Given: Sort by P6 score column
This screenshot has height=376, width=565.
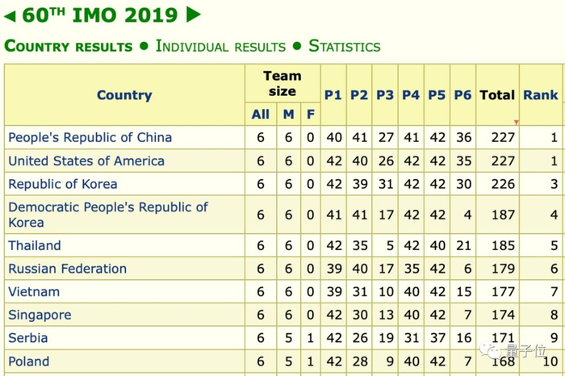Looking at the screenshot, I should point(462,95).
